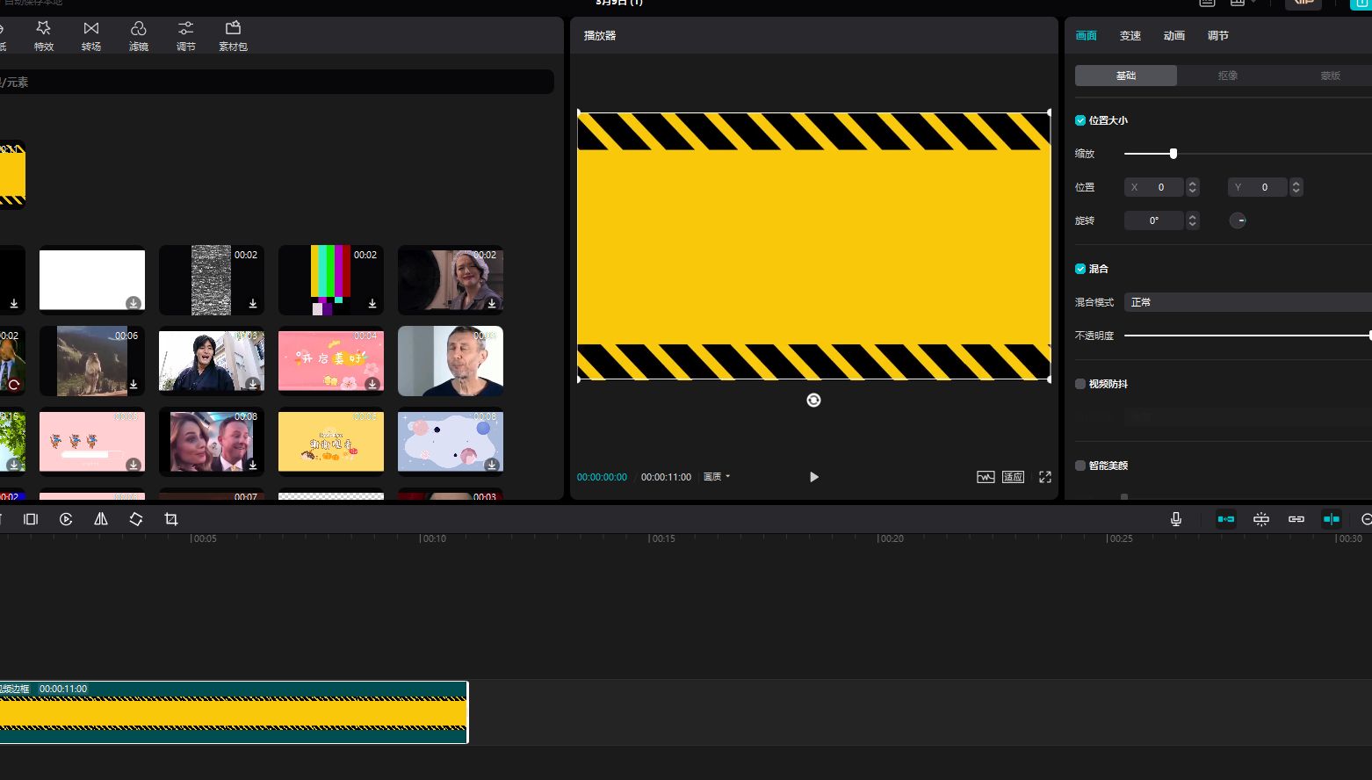Select the two laughing people clip thumbnail
Screen dimensions: 1372x780
click(212, 441)
